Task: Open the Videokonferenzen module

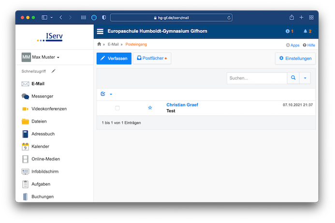Action: coord(49,109)
